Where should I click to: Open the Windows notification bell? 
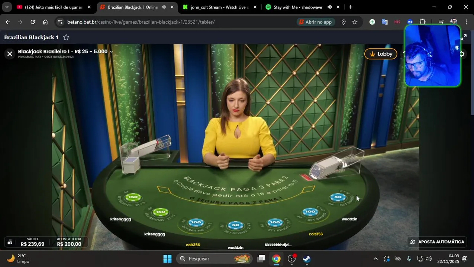coord(464,258)
